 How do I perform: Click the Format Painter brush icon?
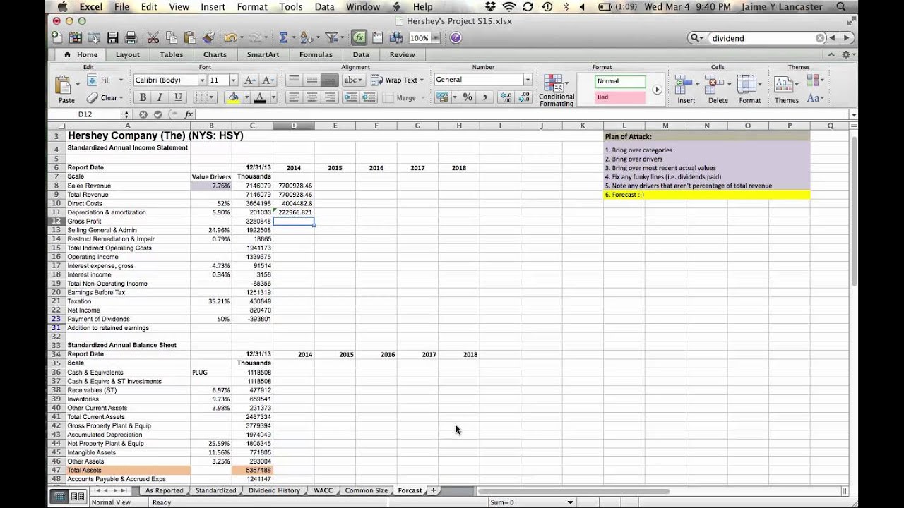(x=208, y=37)
